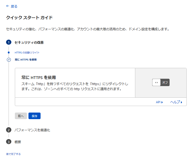Open the パフォーマンスを最適化 step
The height and width of the screenshot is (159, 195).
tap(32, 130)
